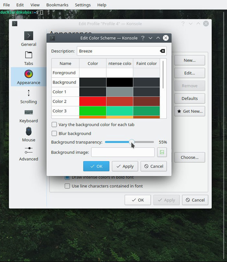Screen dimensions: 227x262
Task: Clear the Description field with the erase icon
Action: pos(162,51)
